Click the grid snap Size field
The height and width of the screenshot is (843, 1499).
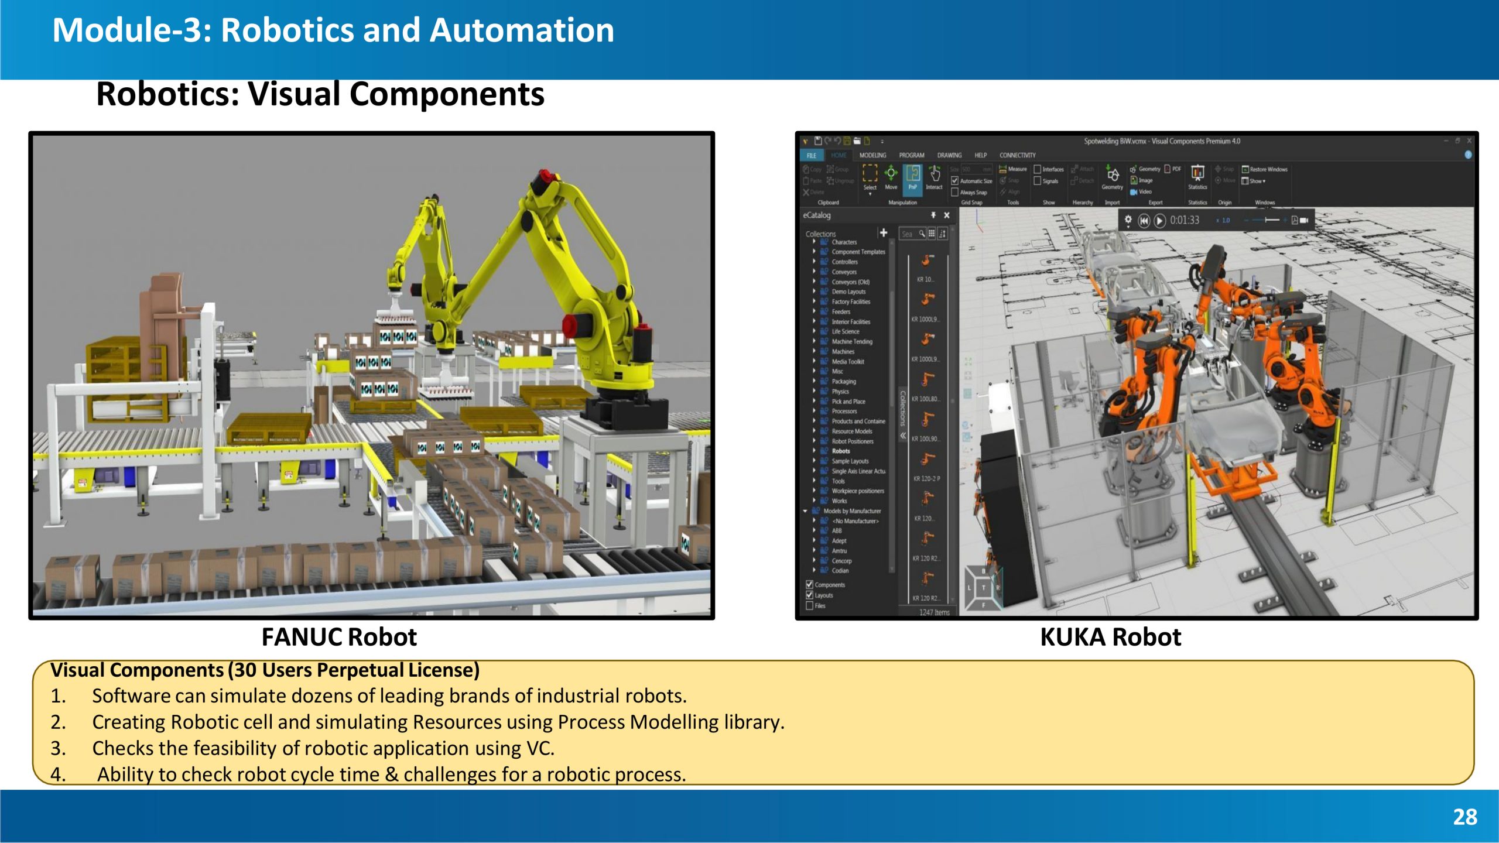coord(977,169)
